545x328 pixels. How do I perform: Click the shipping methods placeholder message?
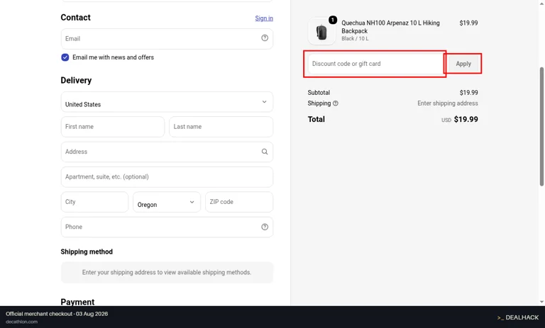[x=167, y=273]
